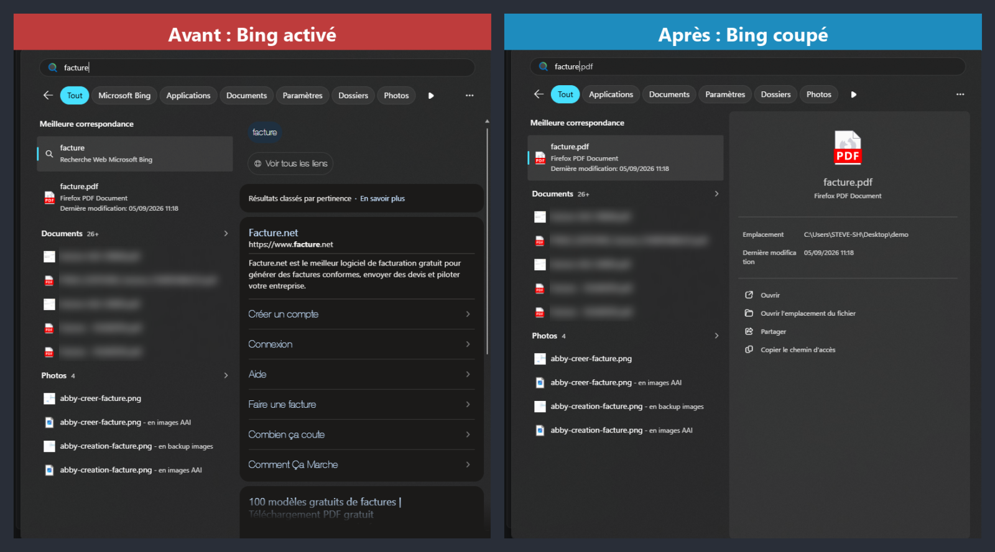Select the Documents filter in Avant panel
The image size is (995, 552).
pyautogui.click(x=246, y=96)
